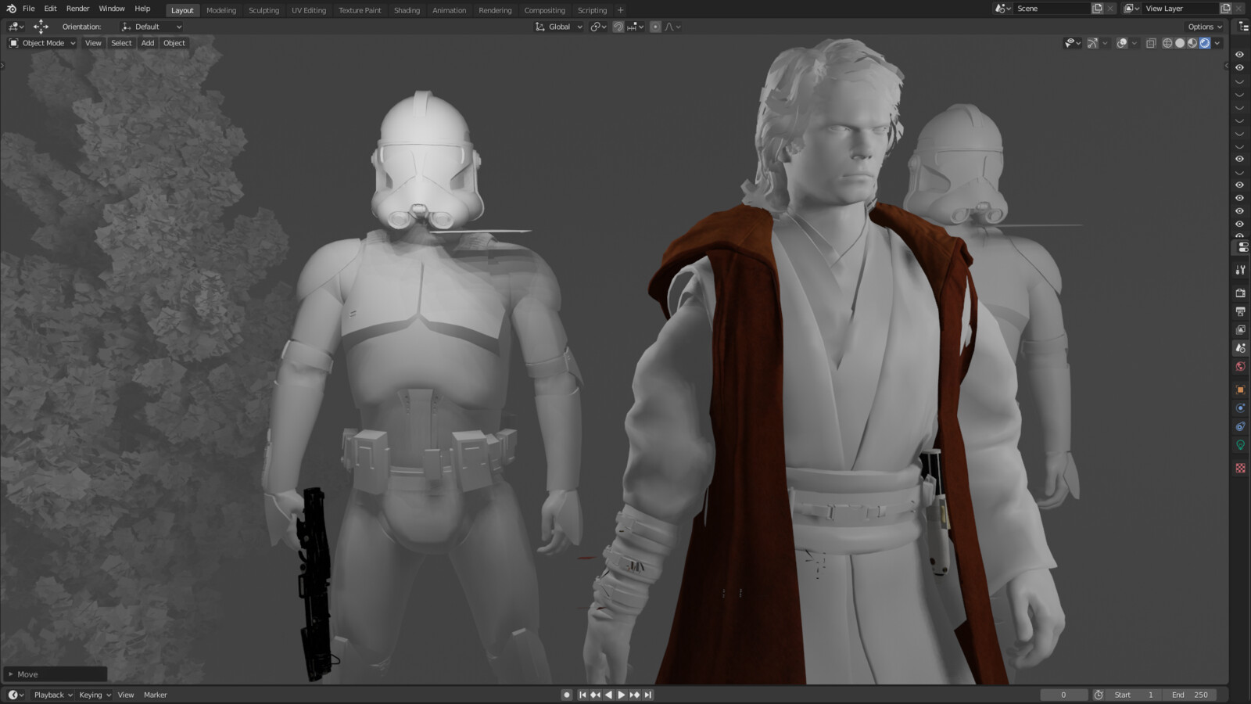Switch to the Sculpting workspace tab
This screenshot has width=1251, height=704.
pos(263,10)
